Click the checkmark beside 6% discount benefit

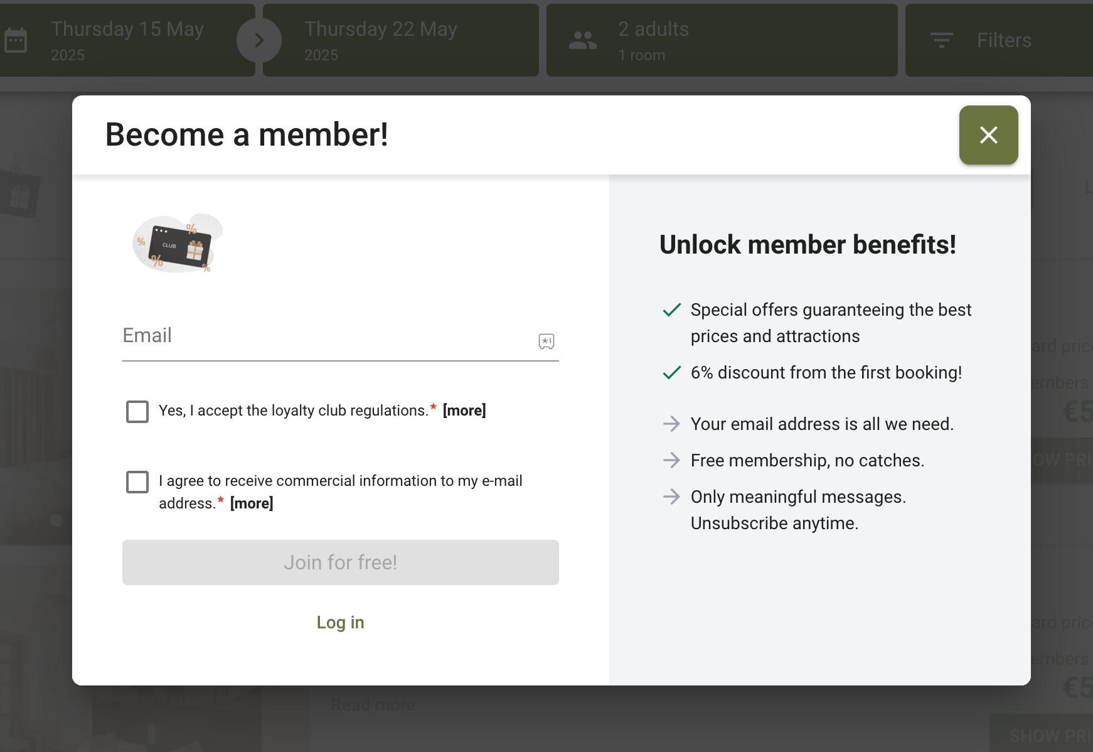(x=672, y=373)
